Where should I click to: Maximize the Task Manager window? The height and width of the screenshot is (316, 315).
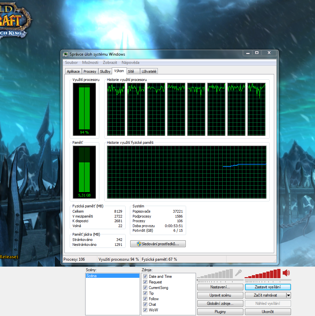(x=257, y=53)
